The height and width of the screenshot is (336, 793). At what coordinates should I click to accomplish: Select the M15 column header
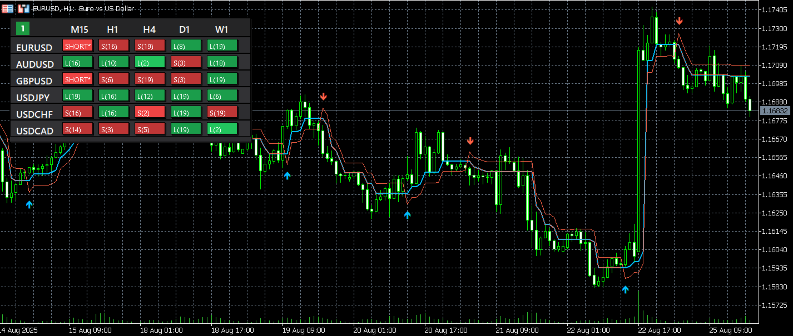pos(79,29)
